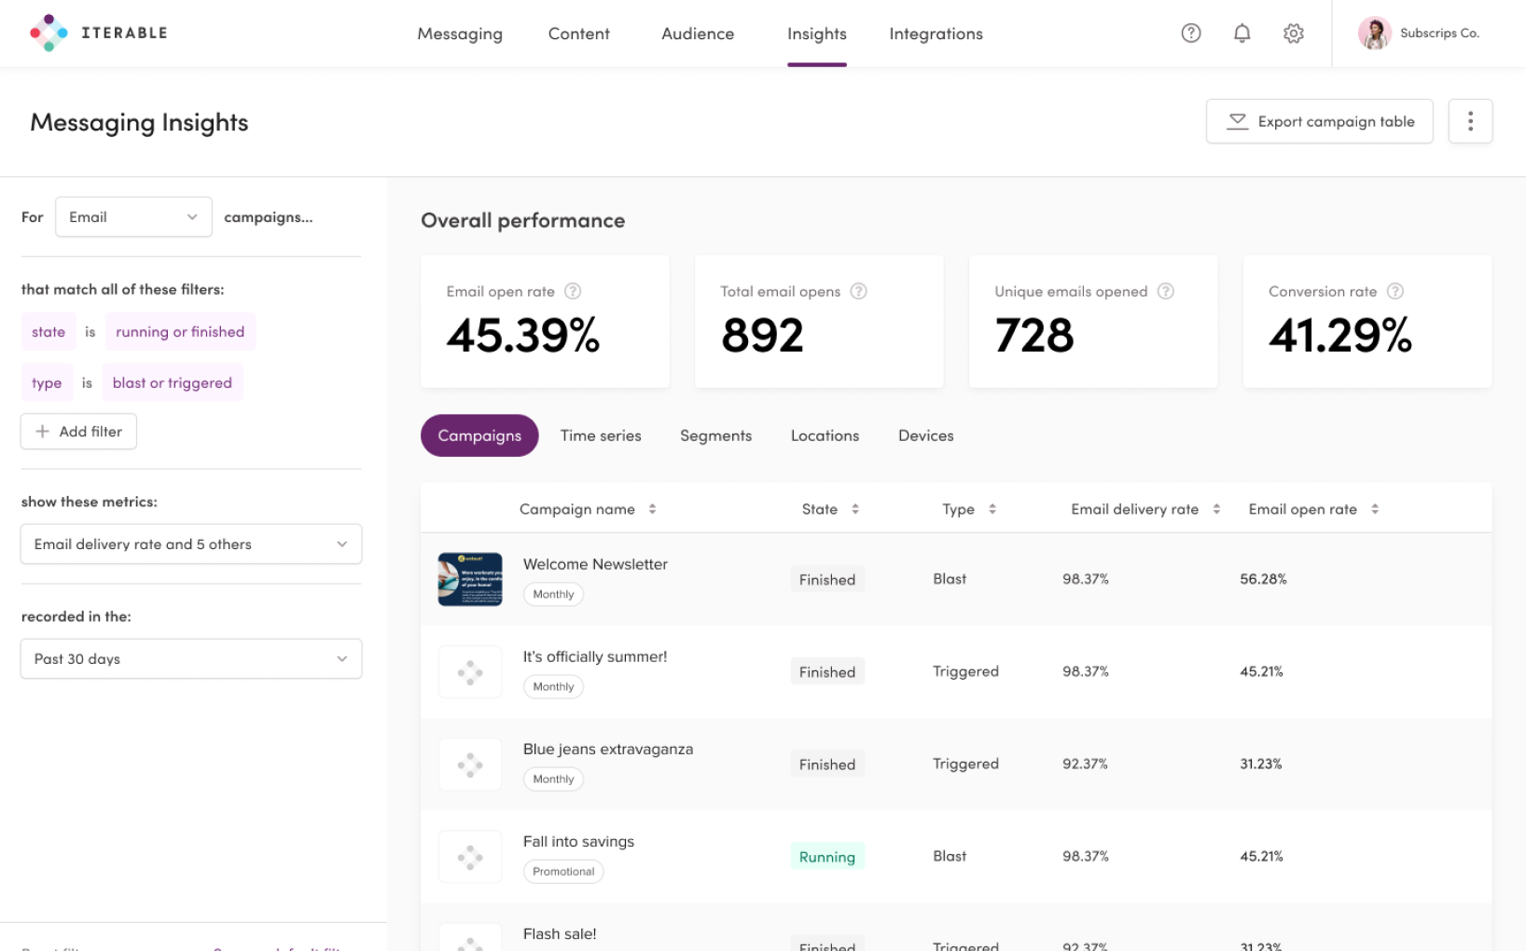Click Export campaign table button
1526x951 pixels.
pyautogui.click(x=1319, y=121)
